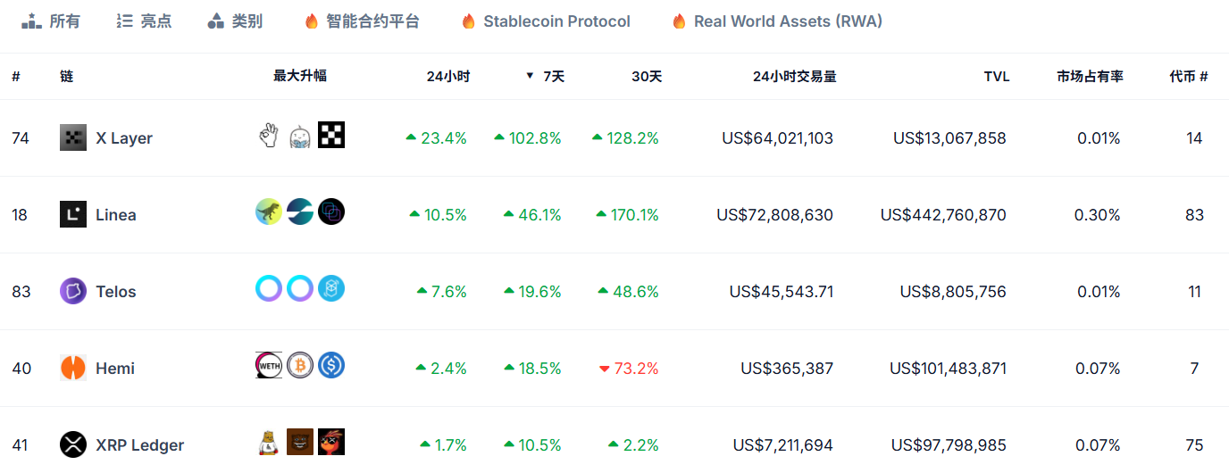Switch to the 所有 tab
This screenshot has height=473, width=1229.
pyautogui.click(x=51, y=21)
